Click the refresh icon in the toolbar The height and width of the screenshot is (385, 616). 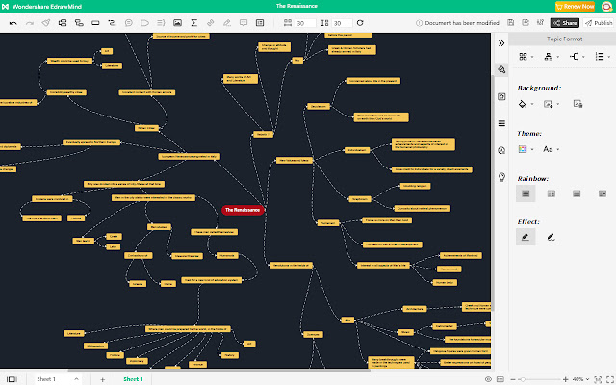(360, 22)
